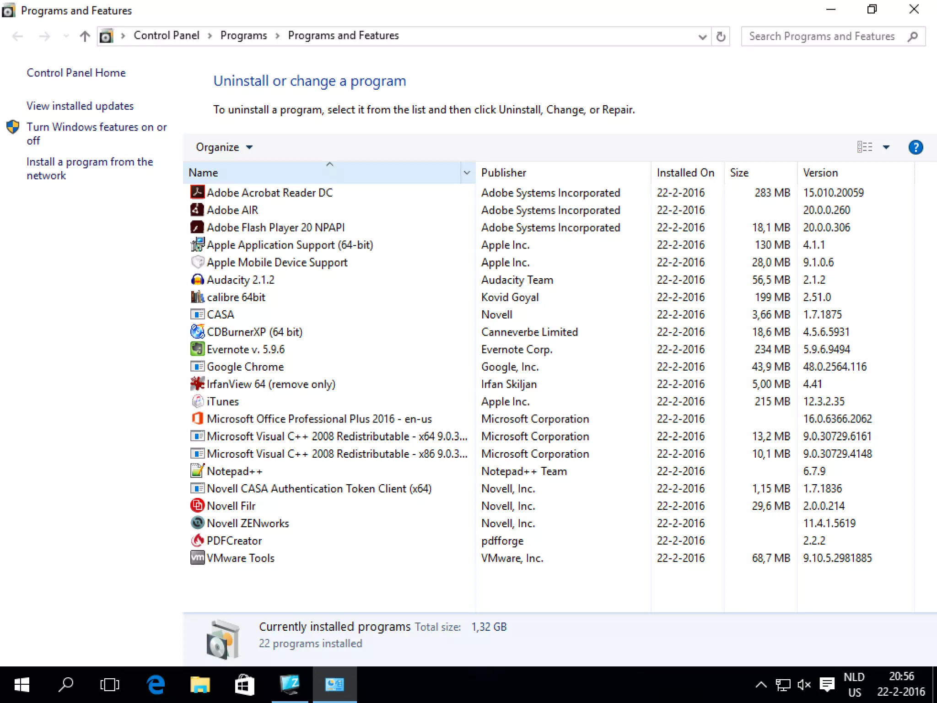
Task: Switch the NLD US input language indicator
Action: click(854, 685)
